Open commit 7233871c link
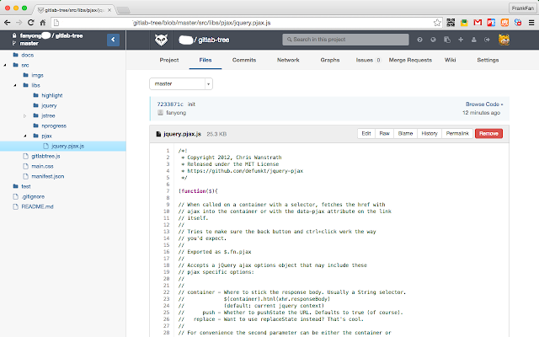This screenshot has height=337, width=539. click(170, 104)
